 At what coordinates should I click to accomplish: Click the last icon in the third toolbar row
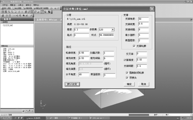coord(31,15)
